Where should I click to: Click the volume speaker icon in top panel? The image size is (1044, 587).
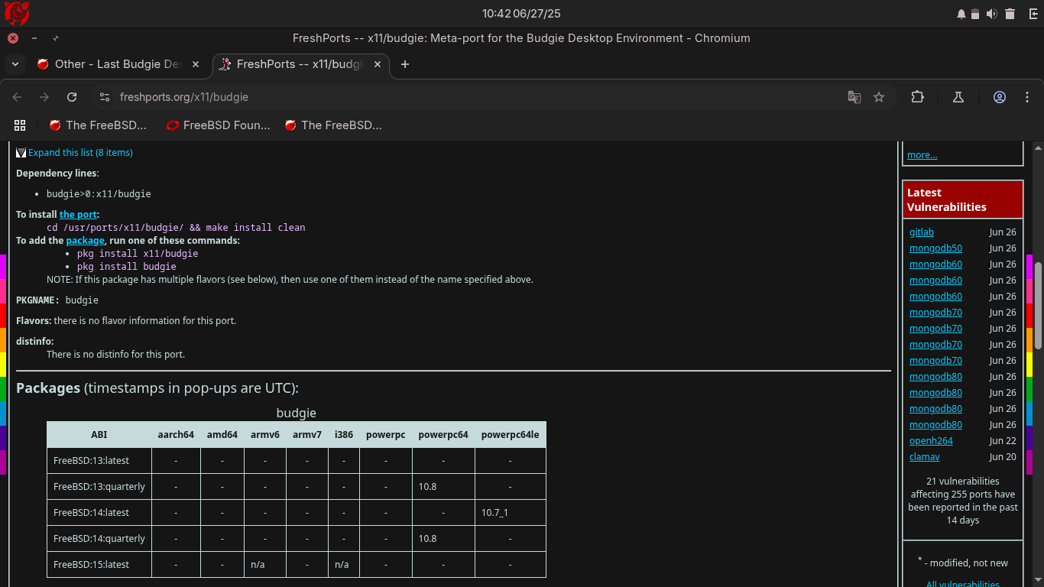coord(992,14)
